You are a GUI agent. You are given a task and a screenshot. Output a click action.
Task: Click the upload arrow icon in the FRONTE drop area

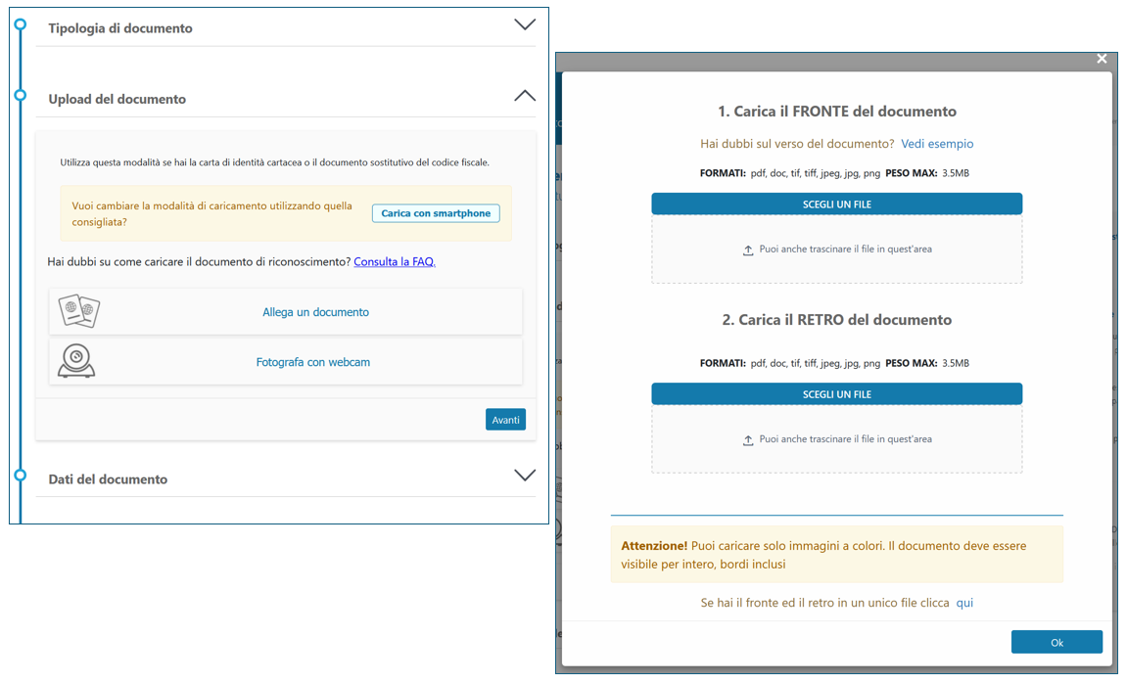click(748, 250)
